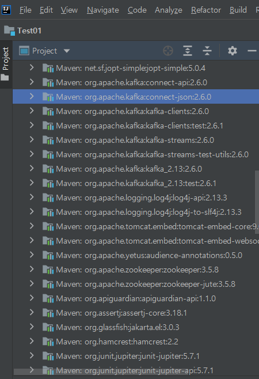Select Maven: audience-annotations:0.5.0 row
259x379 pixels.
(136, 255)
